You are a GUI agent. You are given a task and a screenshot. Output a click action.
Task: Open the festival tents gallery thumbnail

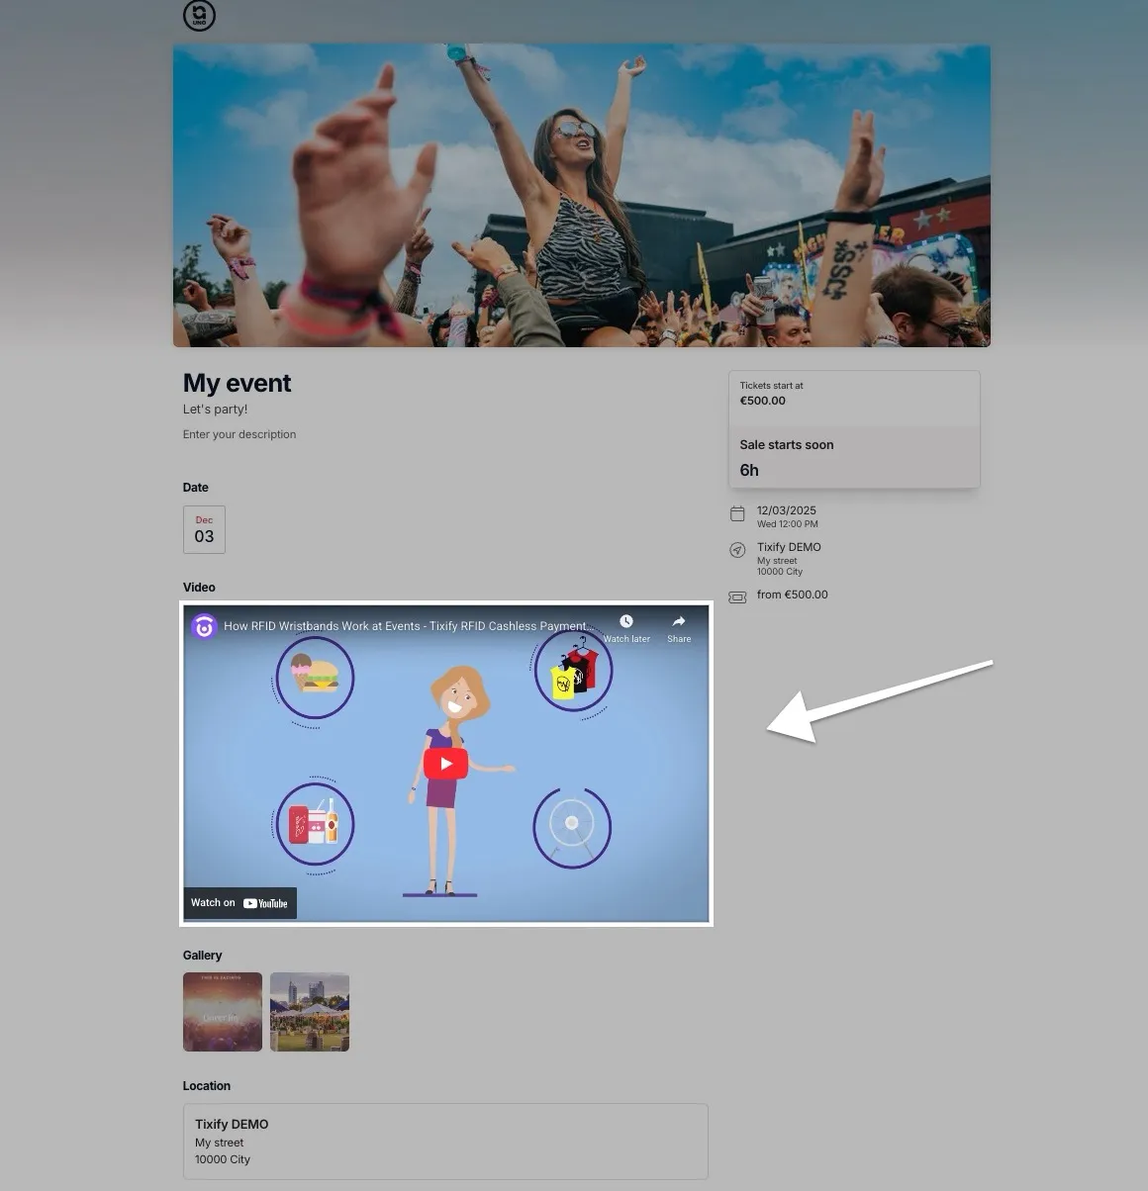click(310, 1012)
